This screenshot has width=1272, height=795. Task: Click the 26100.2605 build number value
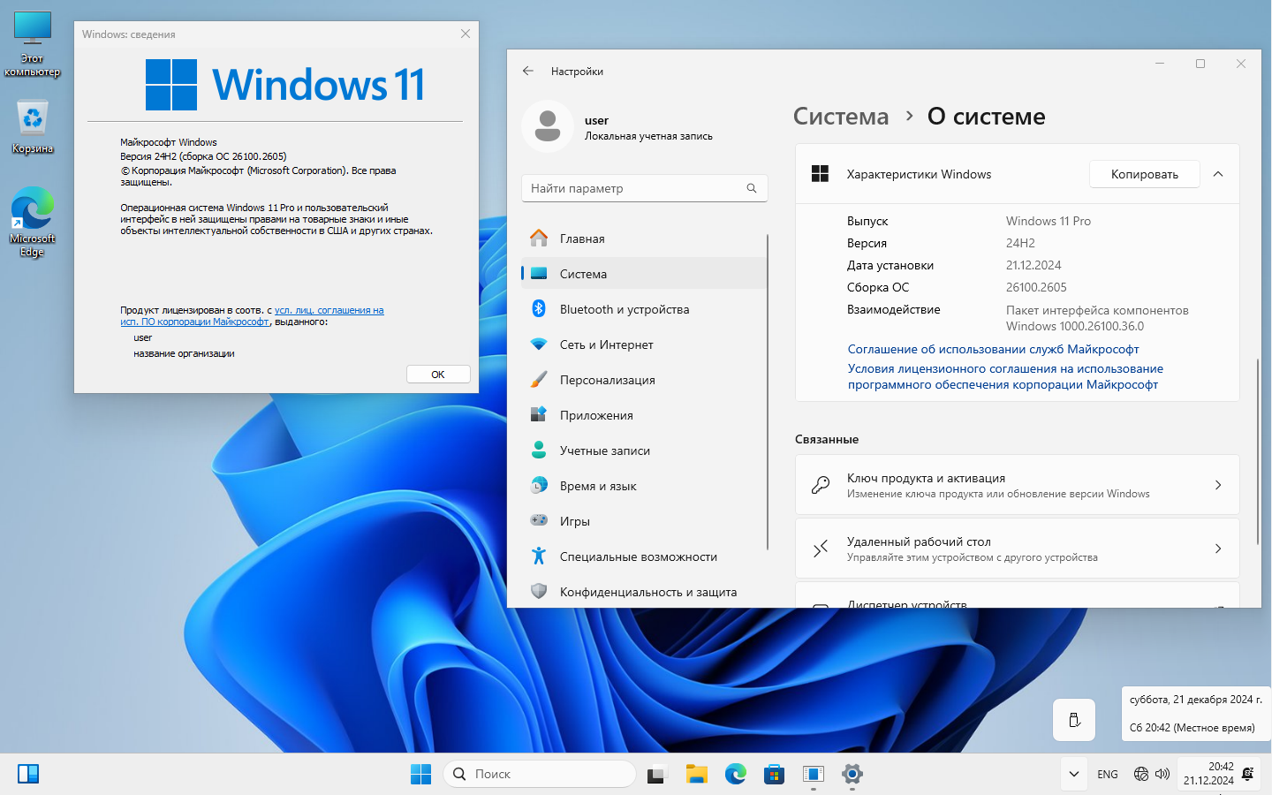[x=1036, y=287]
